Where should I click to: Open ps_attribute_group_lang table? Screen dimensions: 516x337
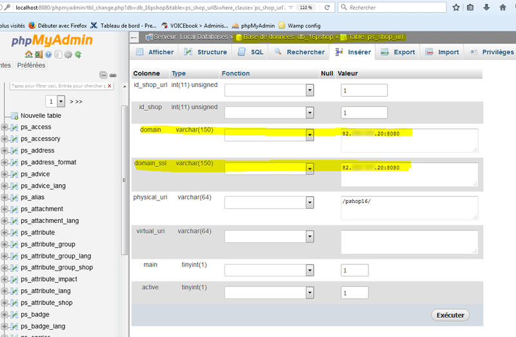coord(56,256)
